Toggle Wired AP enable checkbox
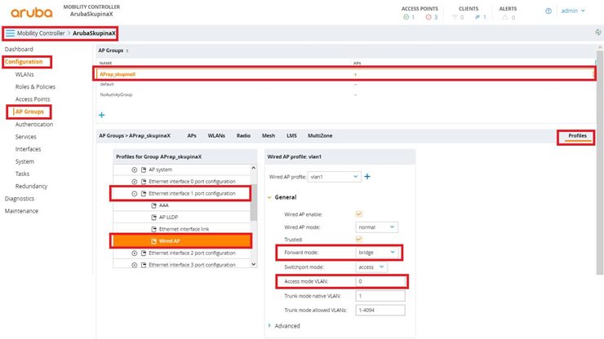This screenshot has height=339, width=604. click(358, 214)
